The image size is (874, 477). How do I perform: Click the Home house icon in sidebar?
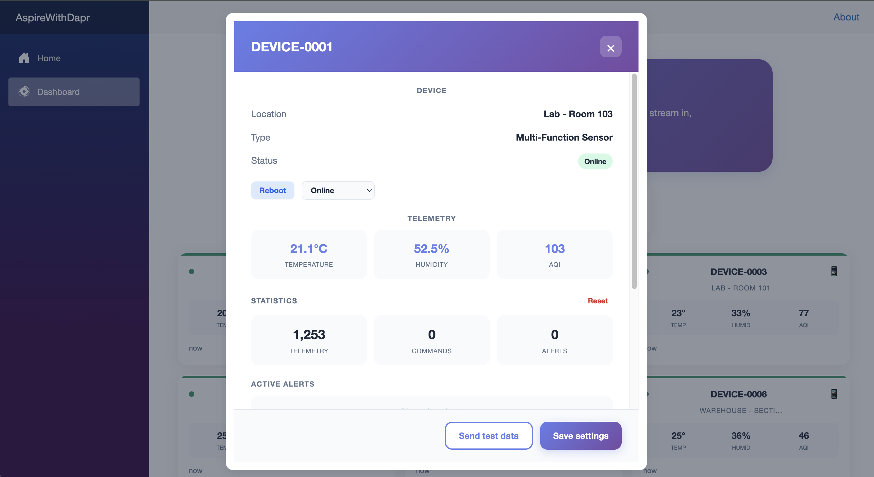pos(24,58)
